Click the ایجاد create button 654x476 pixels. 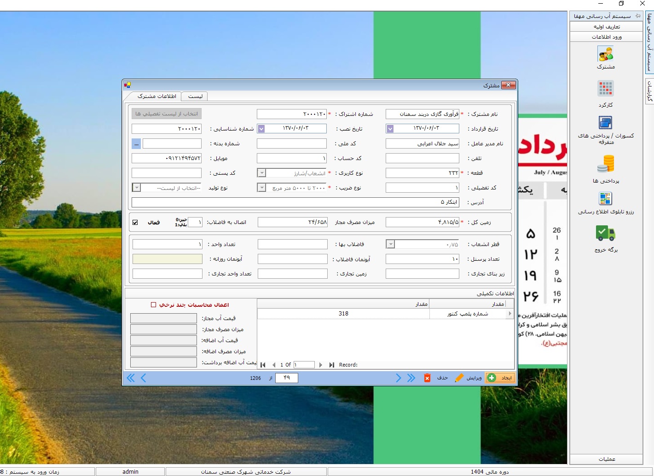500,378
